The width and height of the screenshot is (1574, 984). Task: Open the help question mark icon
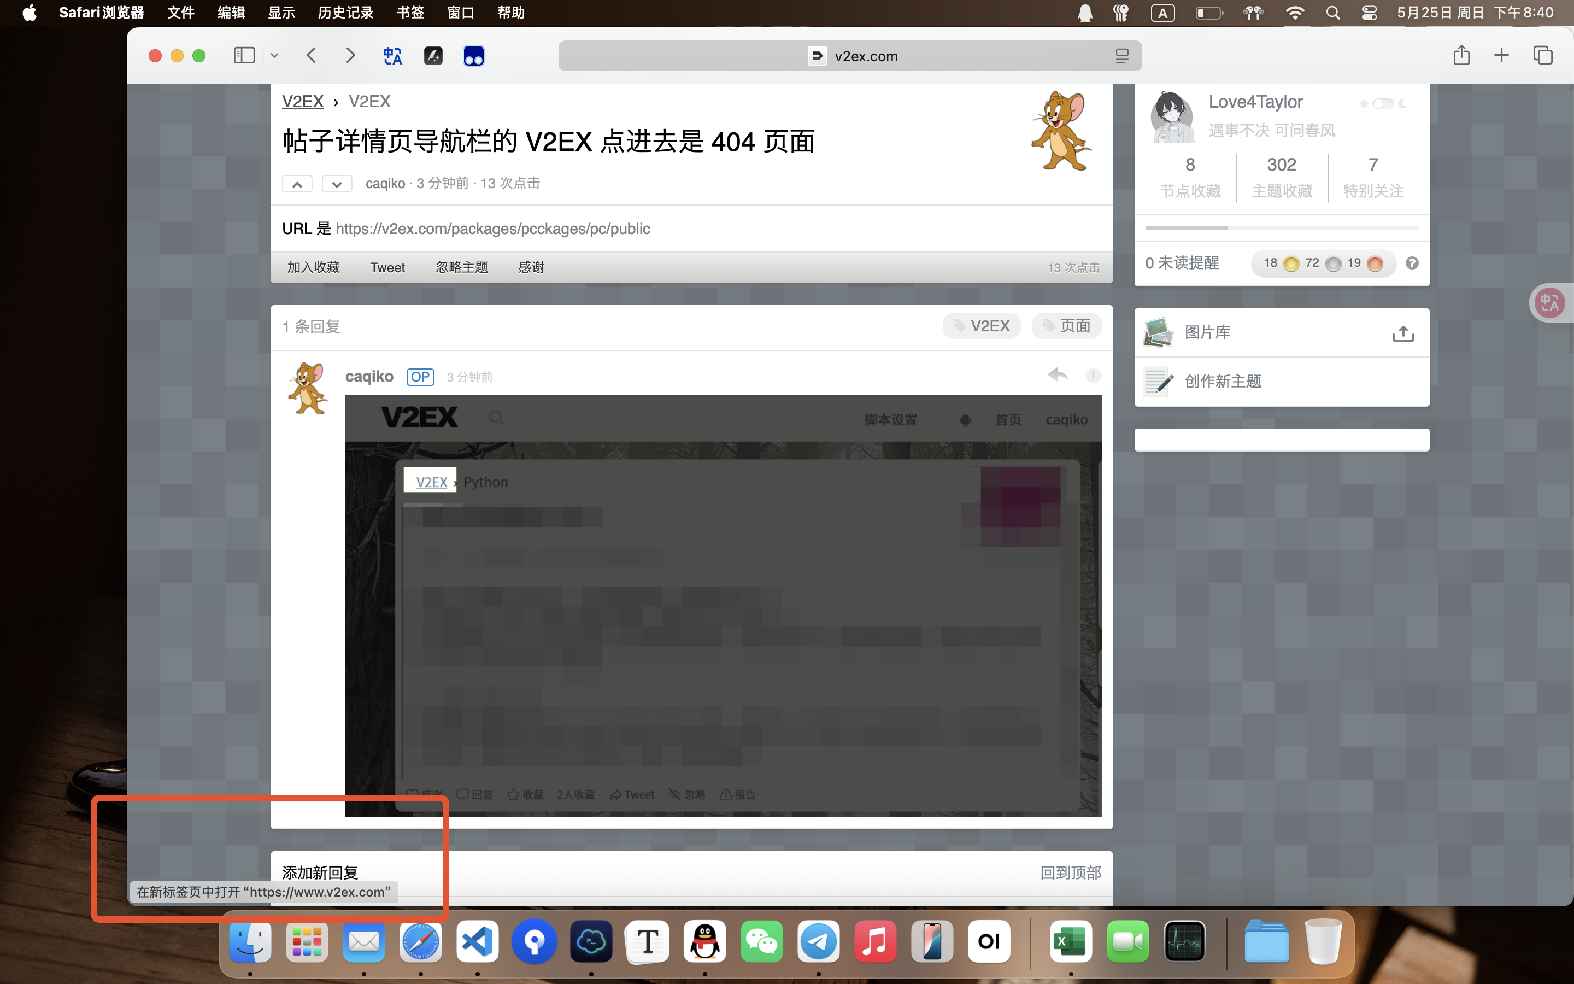(1411, 263)
